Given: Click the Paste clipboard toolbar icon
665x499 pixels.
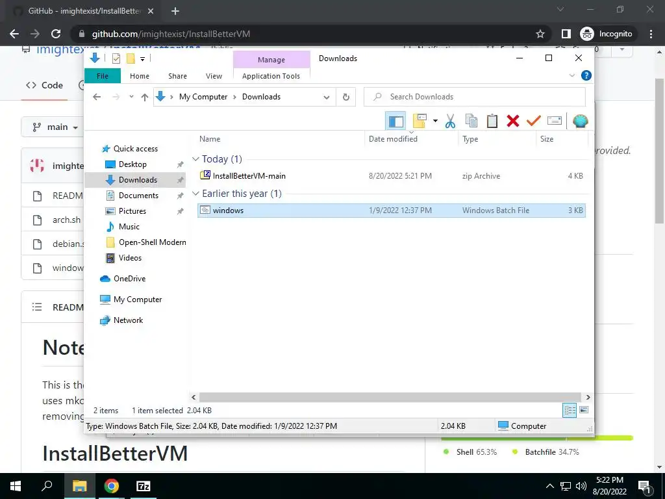Looking at the screenshot, I should tap(492, 121).
